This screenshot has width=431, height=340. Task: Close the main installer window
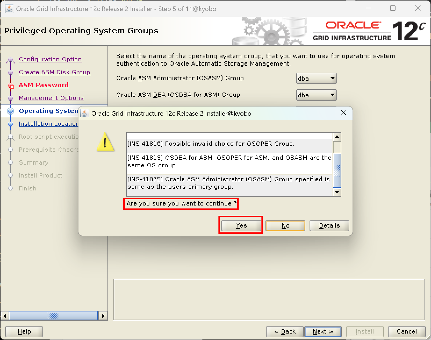point(418,8)
